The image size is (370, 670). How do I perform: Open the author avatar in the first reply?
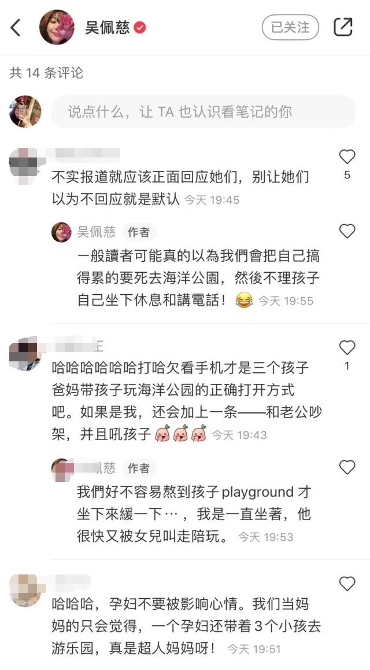61,232
